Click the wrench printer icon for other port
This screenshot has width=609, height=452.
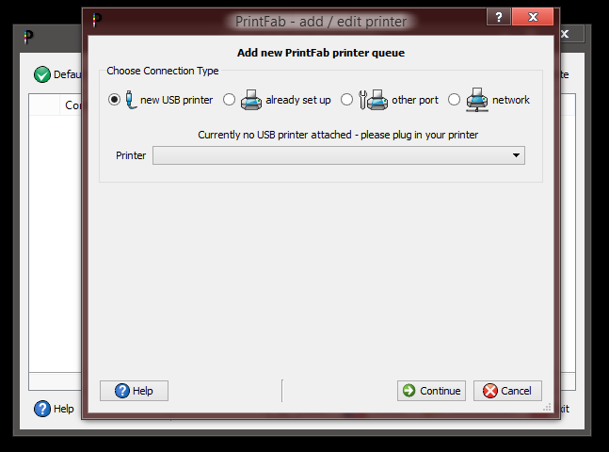373,100
